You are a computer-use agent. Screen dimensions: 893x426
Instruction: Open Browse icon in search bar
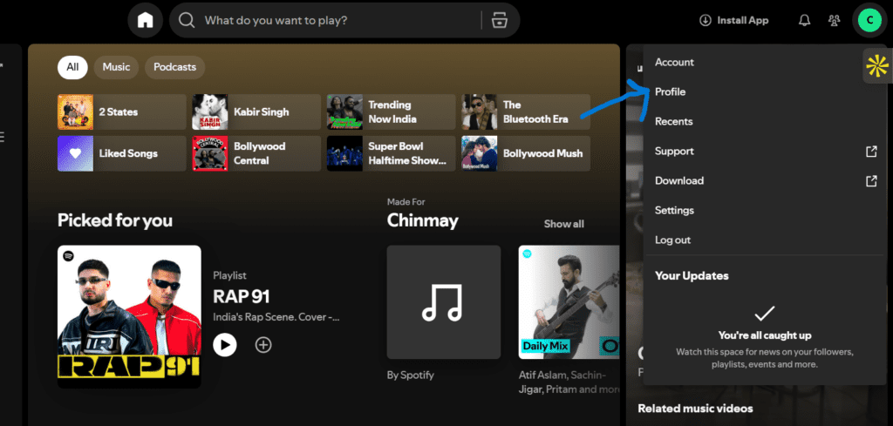coord(500,21)
